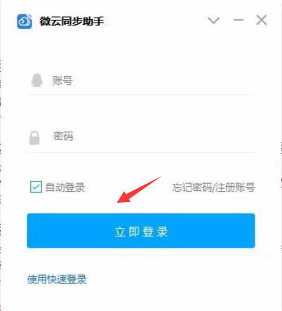Click the blue 立即登录 button
This screenshot has width=282, height=311.
(141, 230)
